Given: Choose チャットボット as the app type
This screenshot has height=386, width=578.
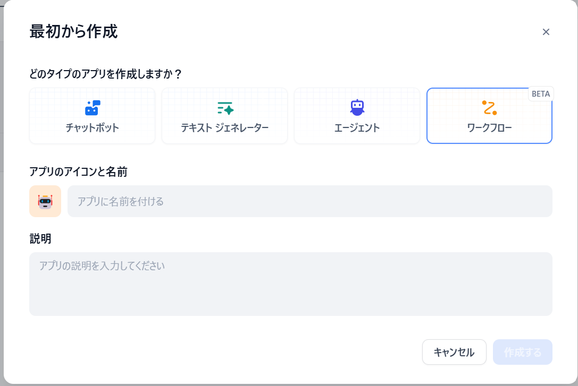Looking at the screenshot, I should click(92, 116).
